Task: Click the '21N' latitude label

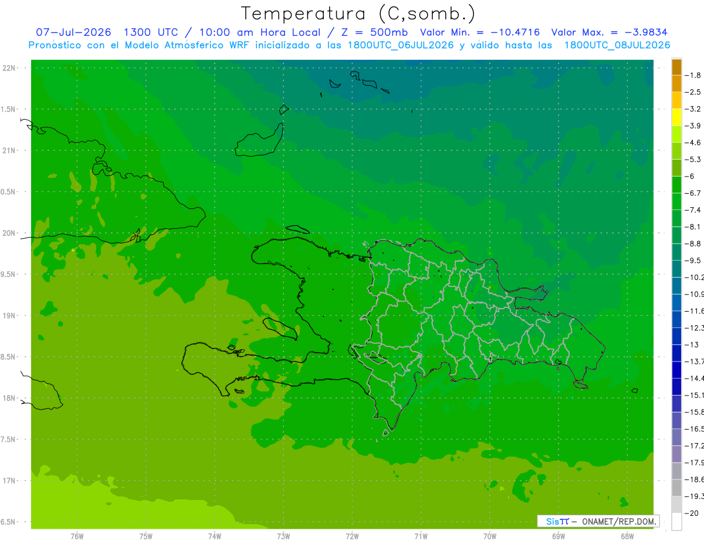Action: pos(9,151)
